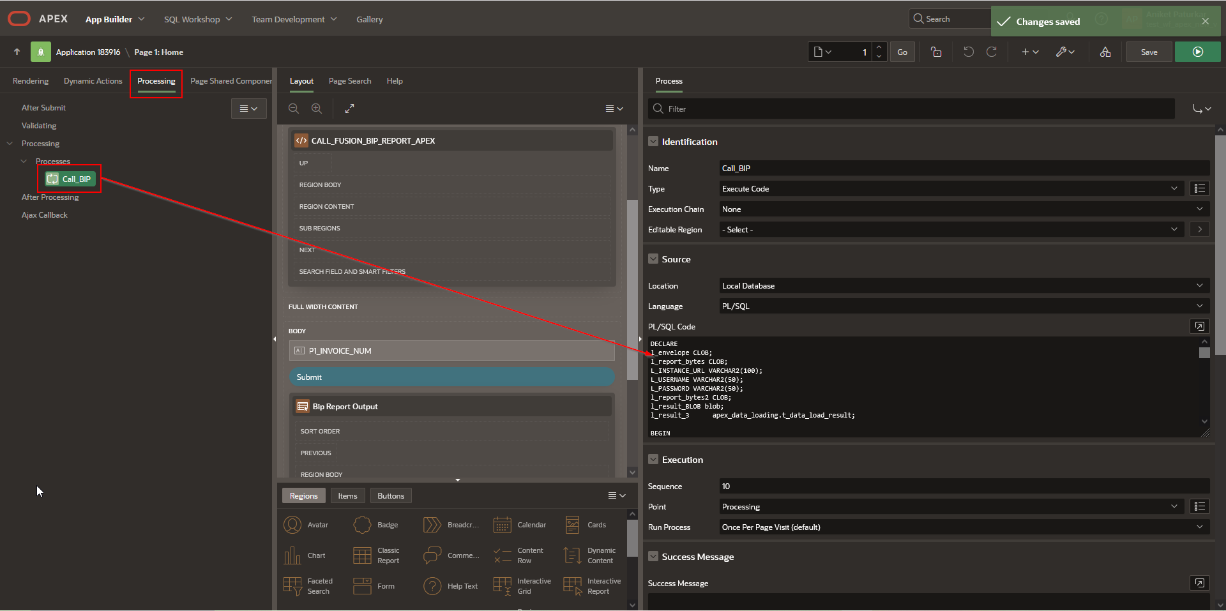
Task: Open PL/SQL Code editor popup icon
Action: pos(1200,326)
